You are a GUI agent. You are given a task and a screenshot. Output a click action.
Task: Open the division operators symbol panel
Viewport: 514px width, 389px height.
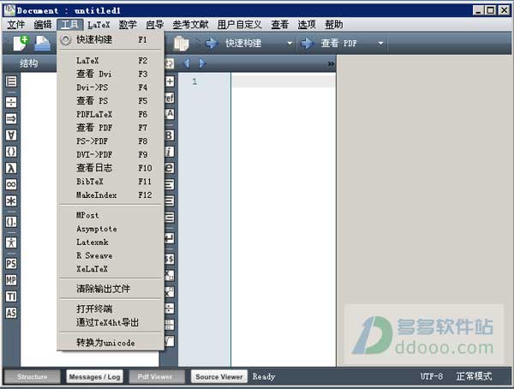[x=11, y=102]
